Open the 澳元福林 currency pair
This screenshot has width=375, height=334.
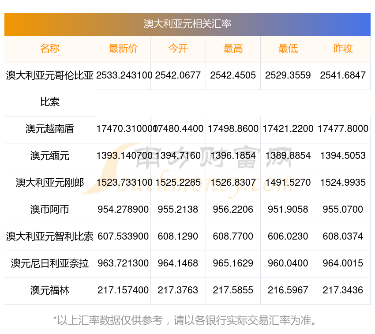coord(50,290)
